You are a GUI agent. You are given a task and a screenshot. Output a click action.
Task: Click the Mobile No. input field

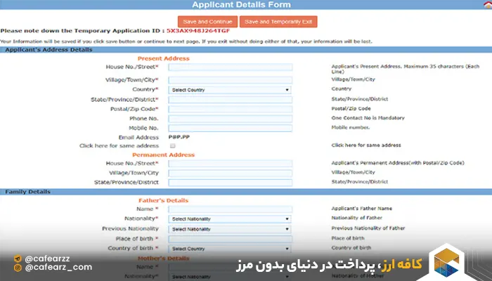tap(231, 128)
